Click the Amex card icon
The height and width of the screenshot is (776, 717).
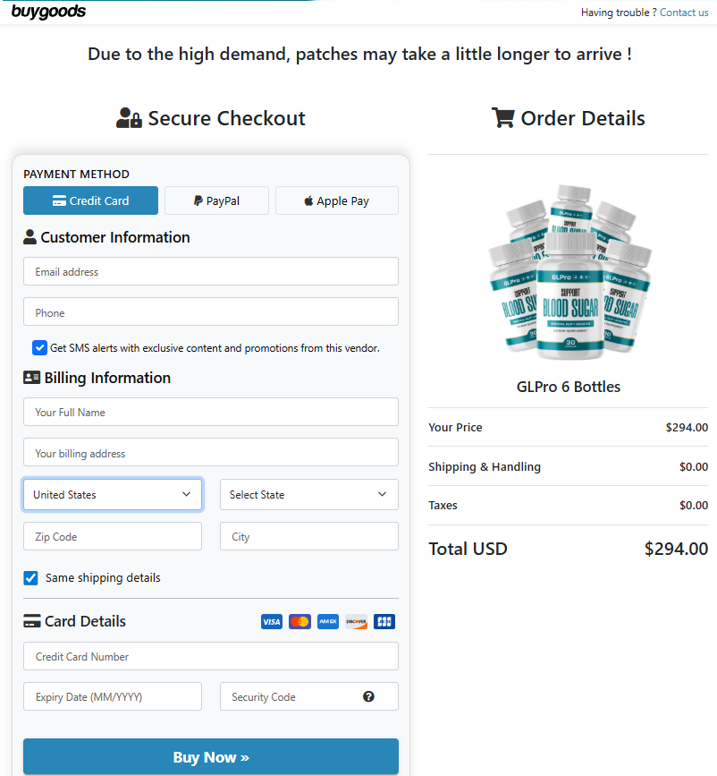pyautogui.click(x=328, y=621)
